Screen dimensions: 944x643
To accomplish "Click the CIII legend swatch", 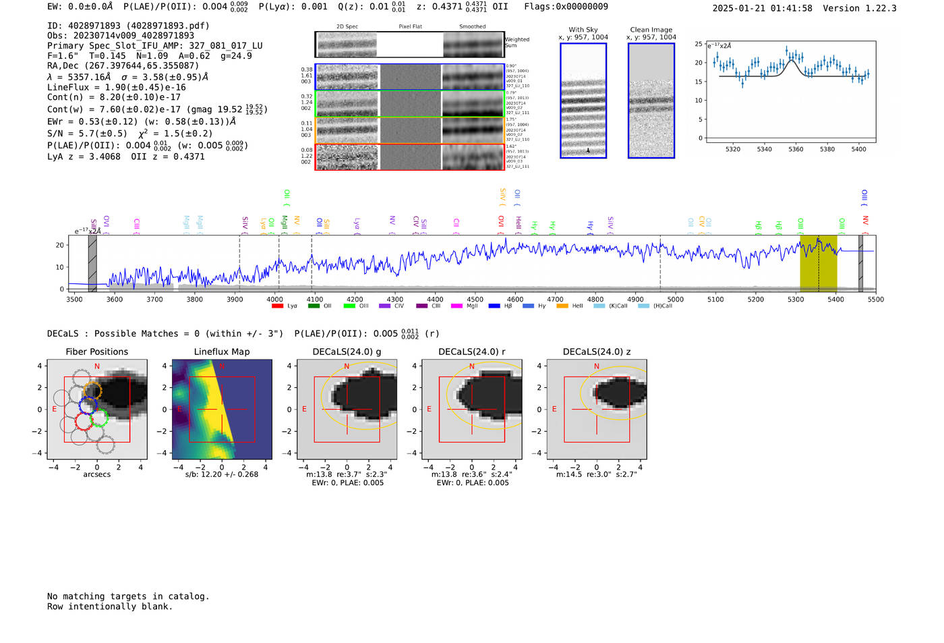I will coord(421,306).
